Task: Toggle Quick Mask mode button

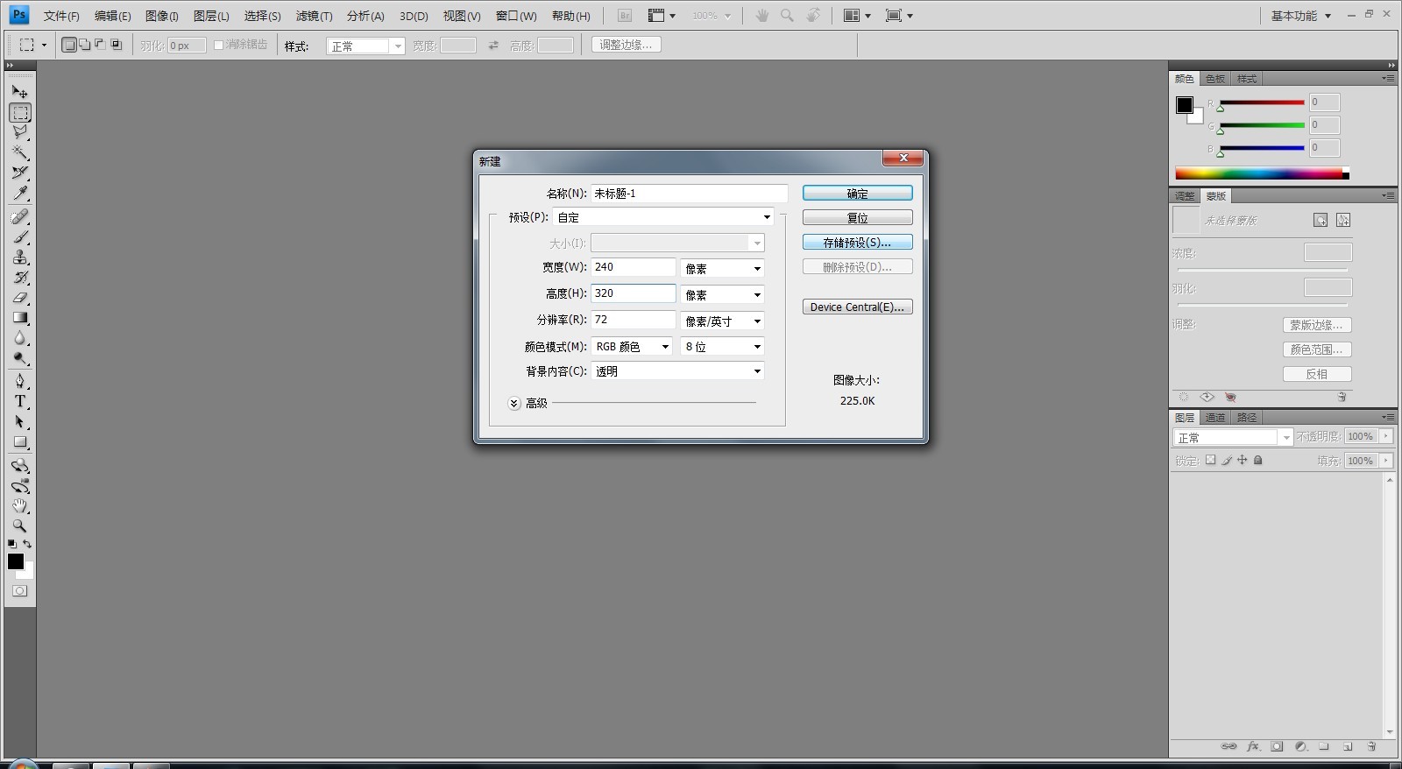Action: coord(19,591)
